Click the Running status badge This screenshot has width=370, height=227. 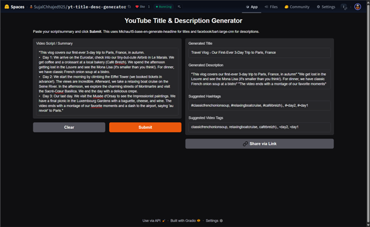(164, 7)
